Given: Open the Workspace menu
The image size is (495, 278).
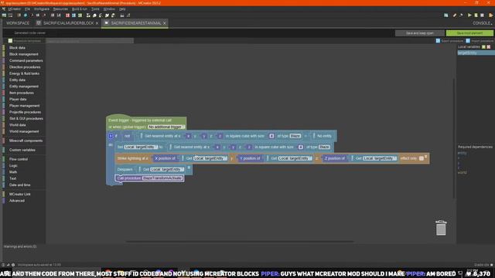Looking at the screenshot, I should pyautogui.click(x=42, y=8).
